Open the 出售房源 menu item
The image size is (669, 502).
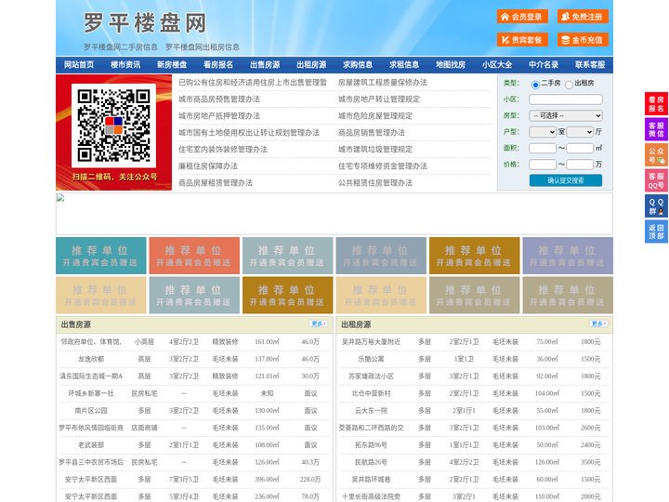click(x=265, y=65)
